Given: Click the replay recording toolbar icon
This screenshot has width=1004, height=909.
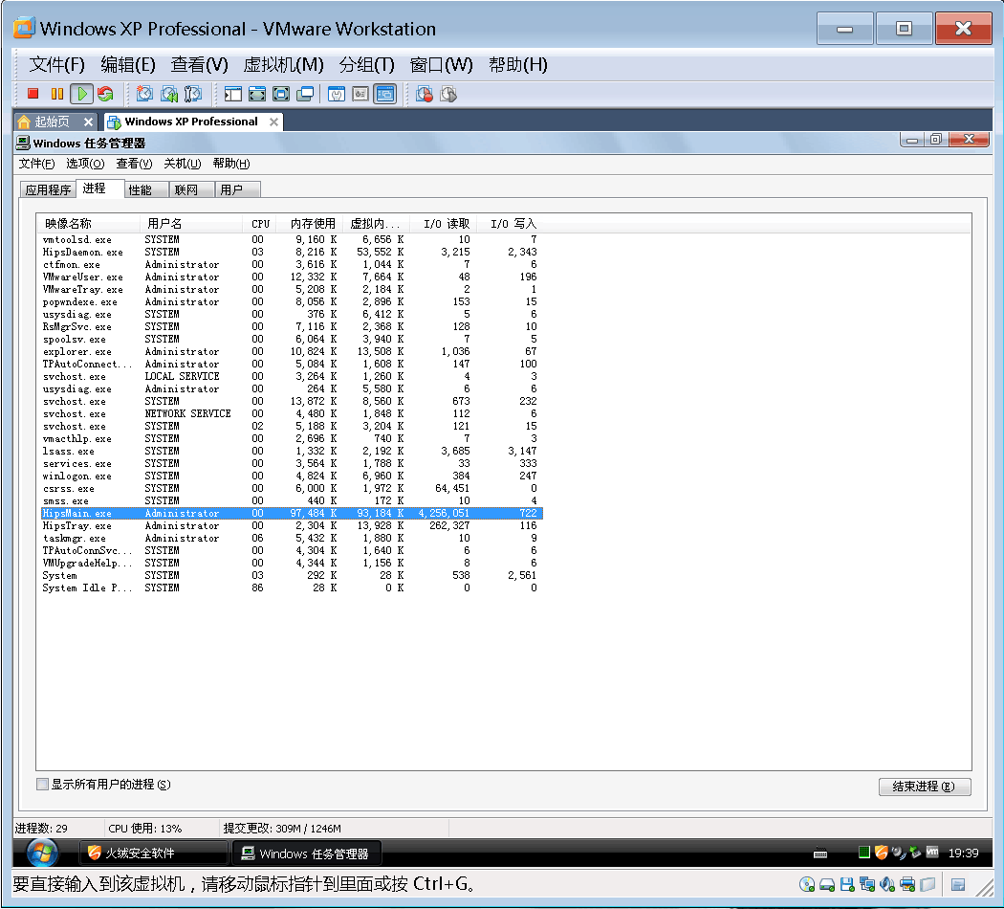Looking at the screenshot, I should pos(448,94).
